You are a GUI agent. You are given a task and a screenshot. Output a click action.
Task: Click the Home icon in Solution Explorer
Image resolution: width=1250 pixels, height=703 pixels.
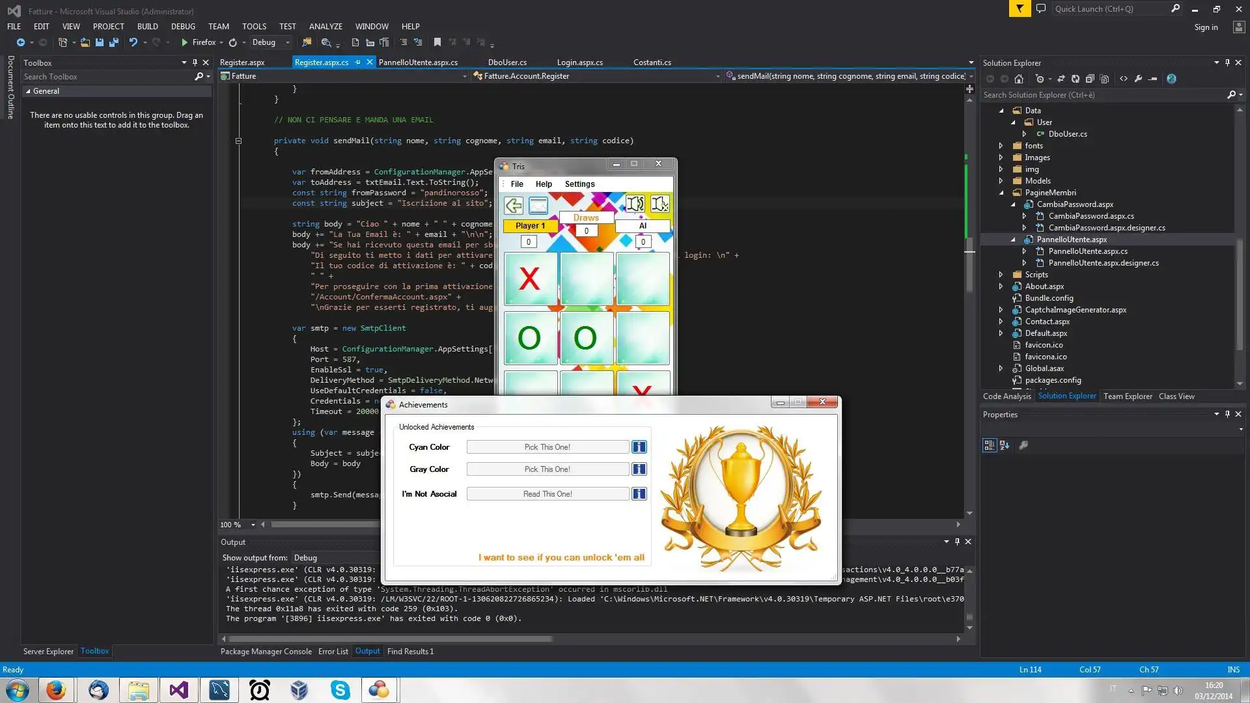(1019, 79)
